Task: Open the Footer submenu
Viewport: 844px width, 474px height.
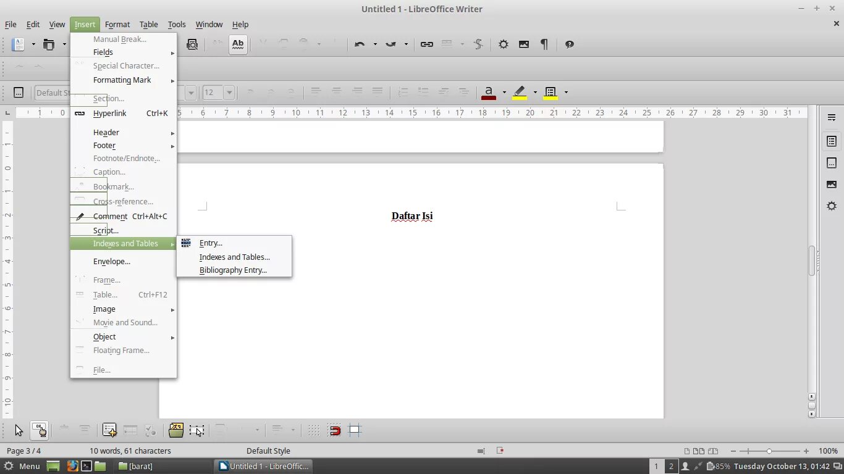Action: point(124,146)
